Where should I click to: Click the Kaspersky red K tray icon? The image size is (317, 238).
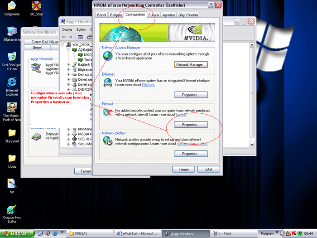(x=294, y=233)
